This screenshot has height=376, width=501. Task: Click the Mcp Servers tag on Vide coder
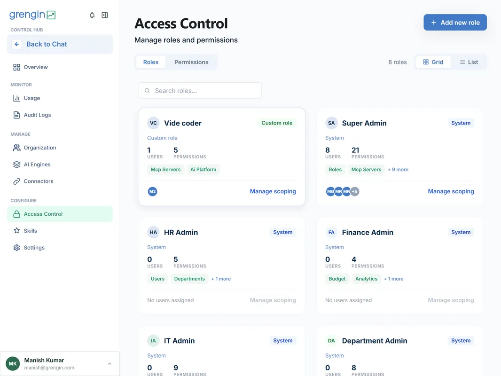click(x=165, y=170)
